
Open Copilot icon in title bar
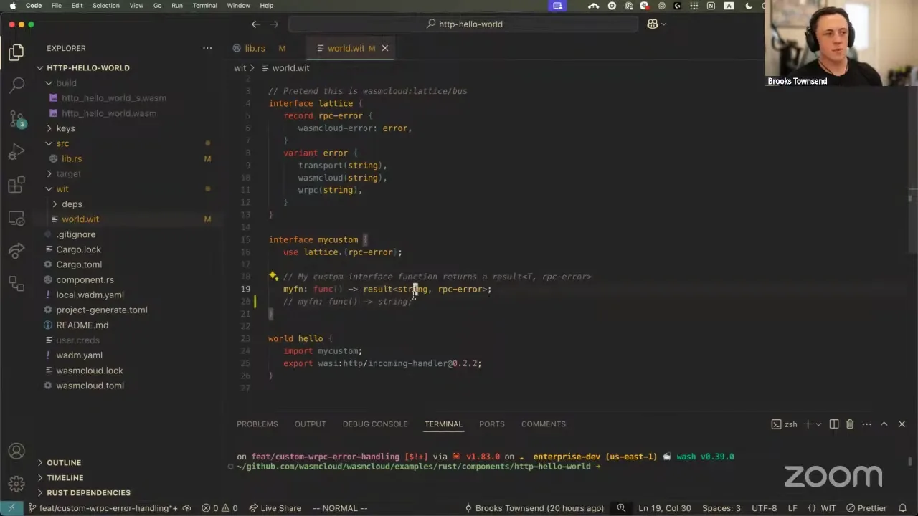coord(652,24)
